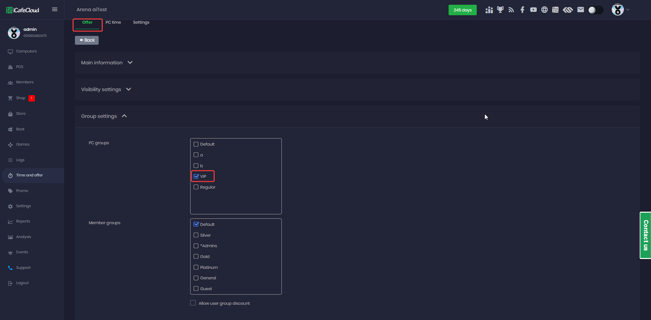
Task: Open the trophy icon in the header
Action: [x=500, y=10]
